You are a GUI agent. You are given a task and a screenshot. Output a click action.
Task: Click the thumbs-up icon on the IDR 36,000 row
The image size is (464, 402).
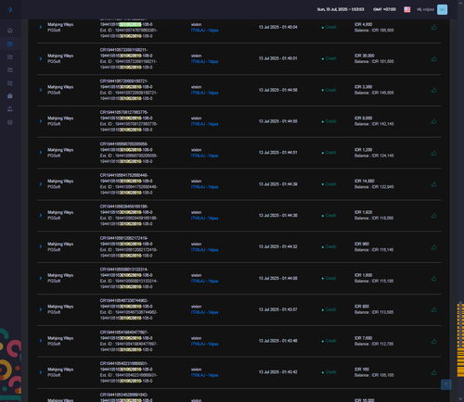(434, 58)
